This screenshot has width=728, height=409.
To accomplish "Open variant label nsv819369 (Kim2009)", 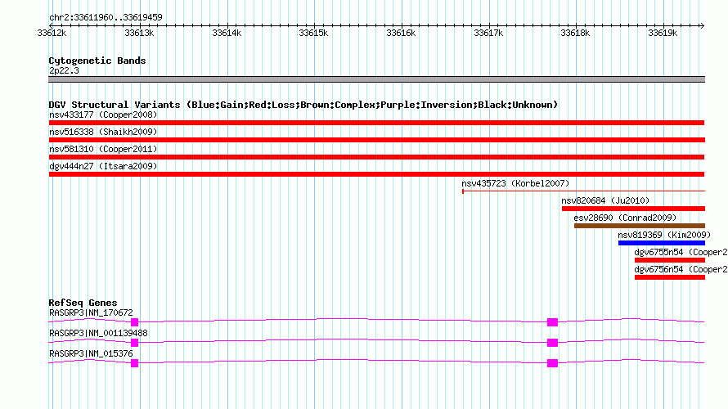I will pyautogui.click(x=664, y=235).
